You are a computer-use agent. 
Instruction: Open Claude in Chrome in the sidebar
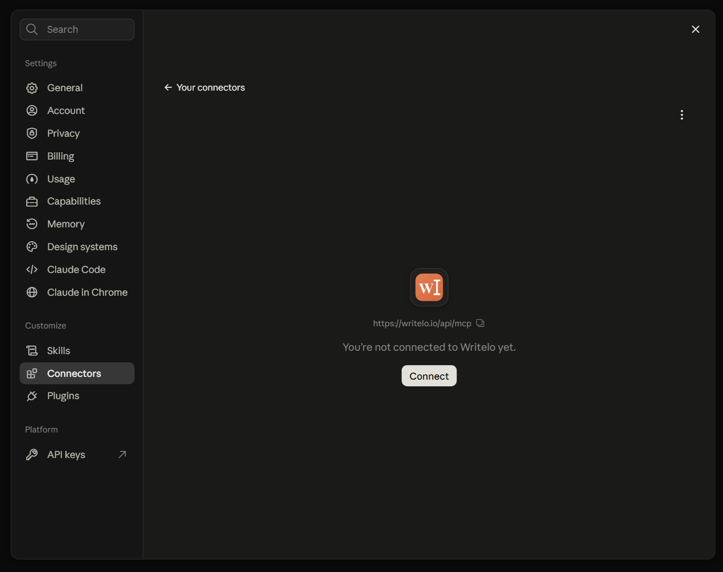77,292
